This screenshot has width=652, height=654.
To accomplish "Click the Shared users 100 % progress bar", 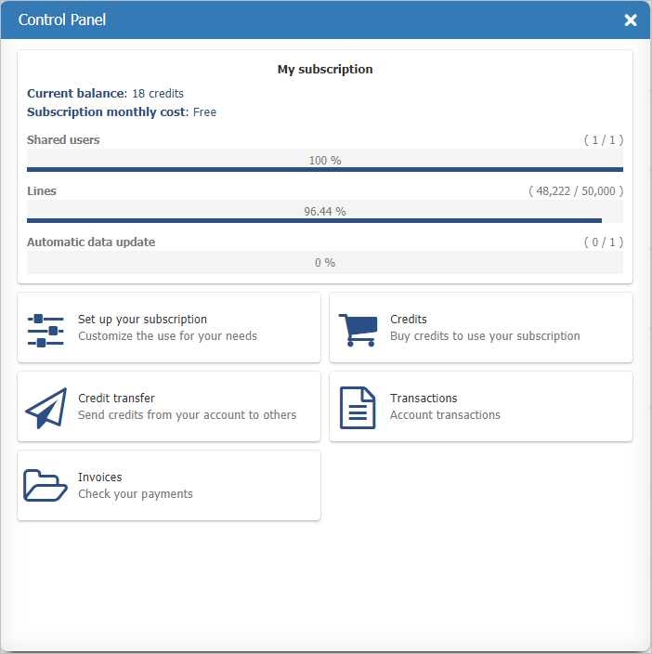I will [324, 162].
